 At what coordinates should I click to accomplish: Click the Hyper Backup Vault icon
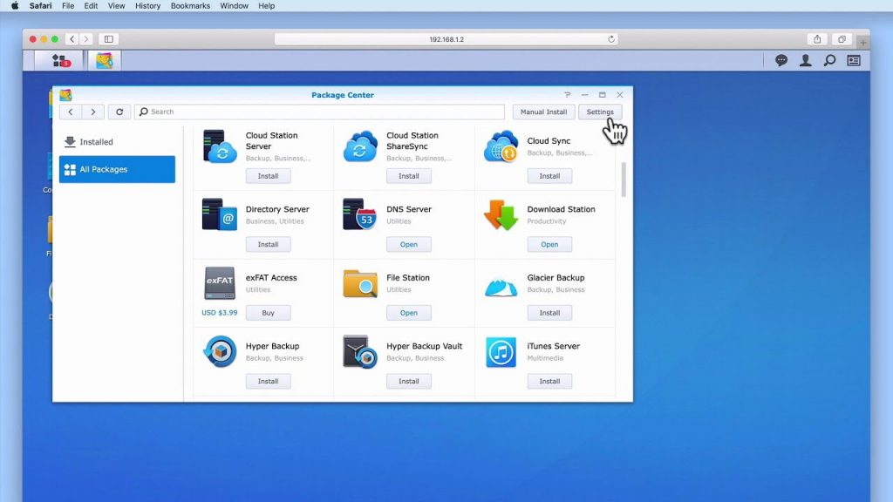point(360,351)
